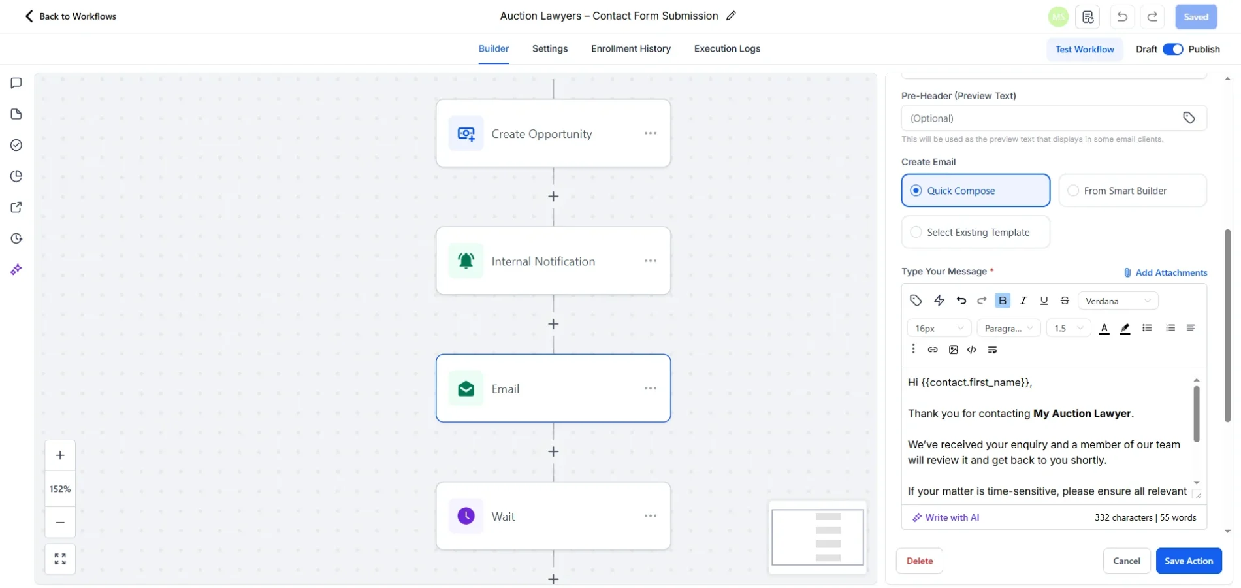Apply strikethrough to message text
Viewport: 1241px width, 588px height.
tap(1065, 300)
